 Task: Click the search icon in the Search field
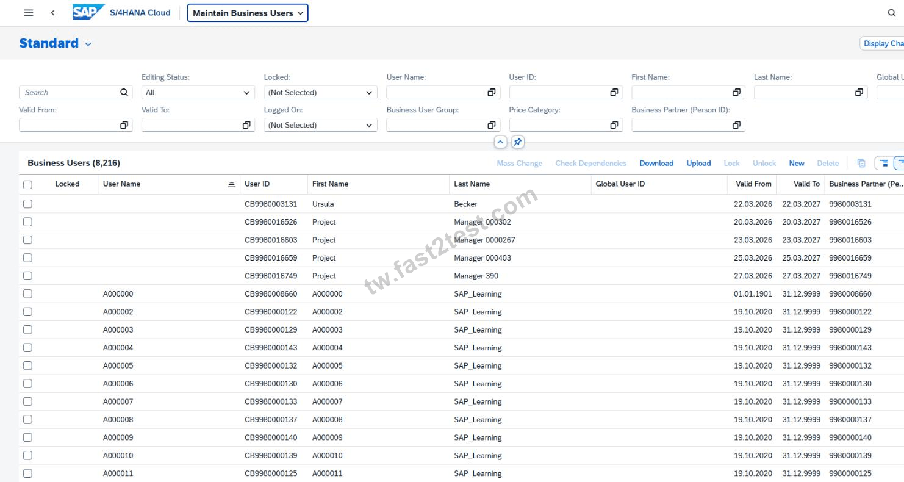pyautogui.click(x=124, y=93)
